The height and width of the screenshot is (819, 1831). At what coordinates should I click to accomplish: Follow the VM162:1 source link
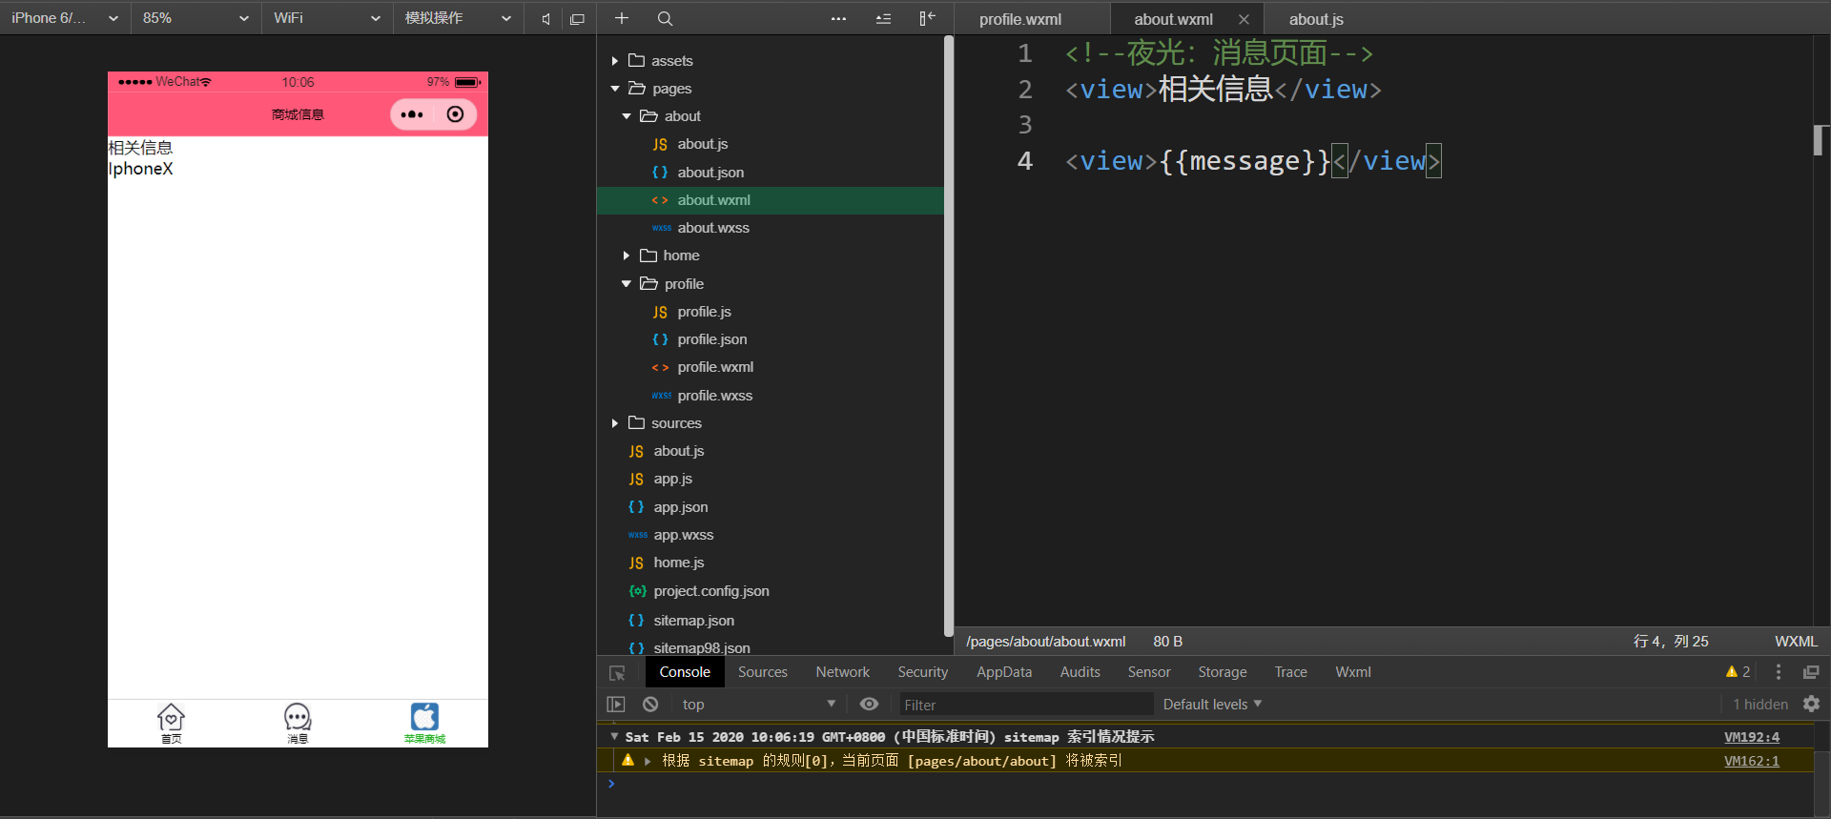(x=1752, y=761)
